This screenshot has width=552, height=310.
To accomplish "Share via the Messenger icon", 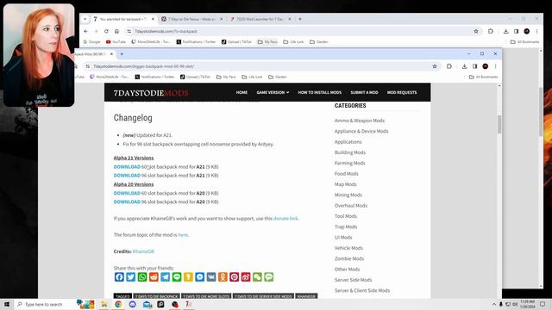I will [199, 277].
